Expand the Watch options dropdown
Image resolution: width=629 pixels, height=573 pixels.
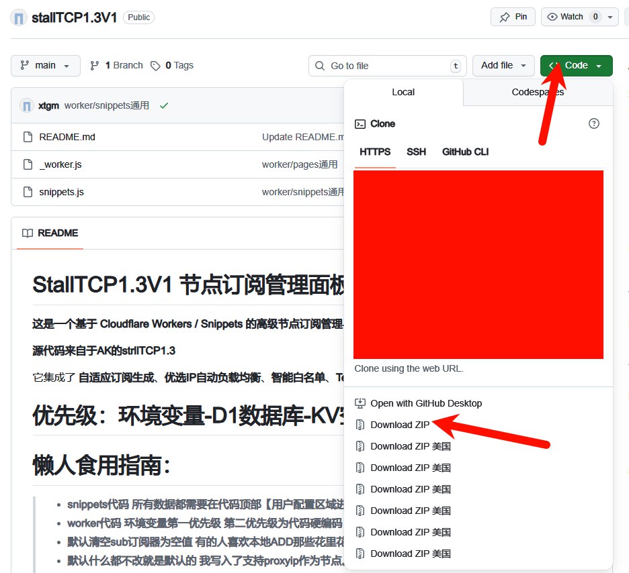610,17
